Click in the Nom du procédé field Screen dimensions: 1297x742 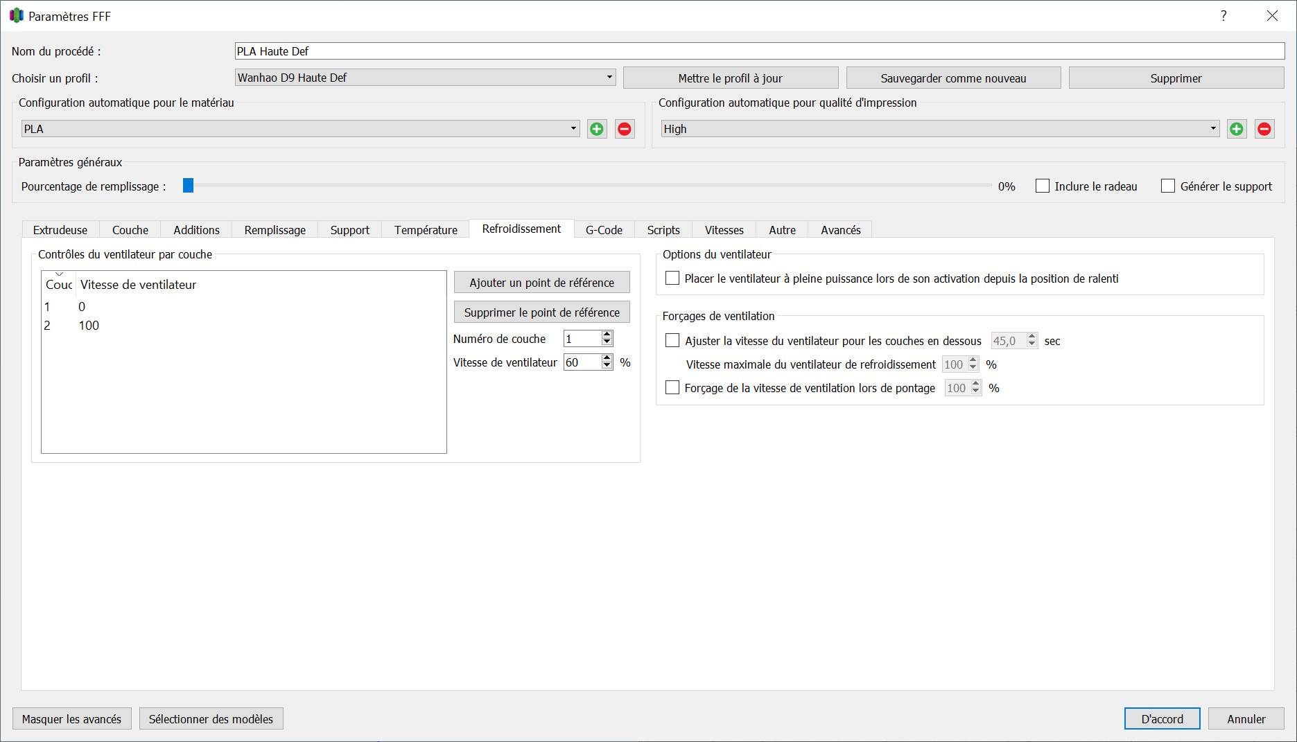759,51
